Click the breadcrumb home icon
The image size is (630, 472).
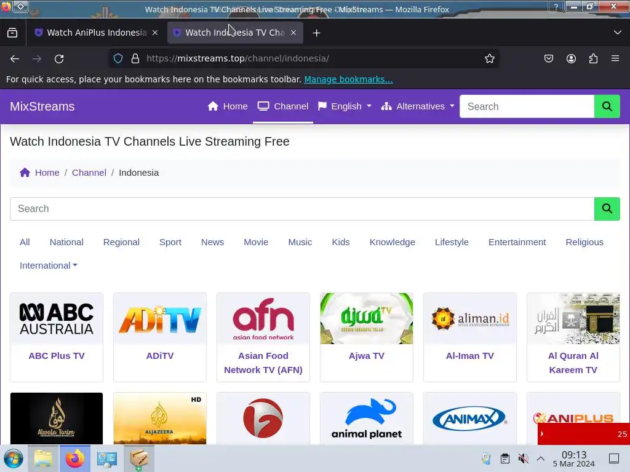(x=25, y=173)
